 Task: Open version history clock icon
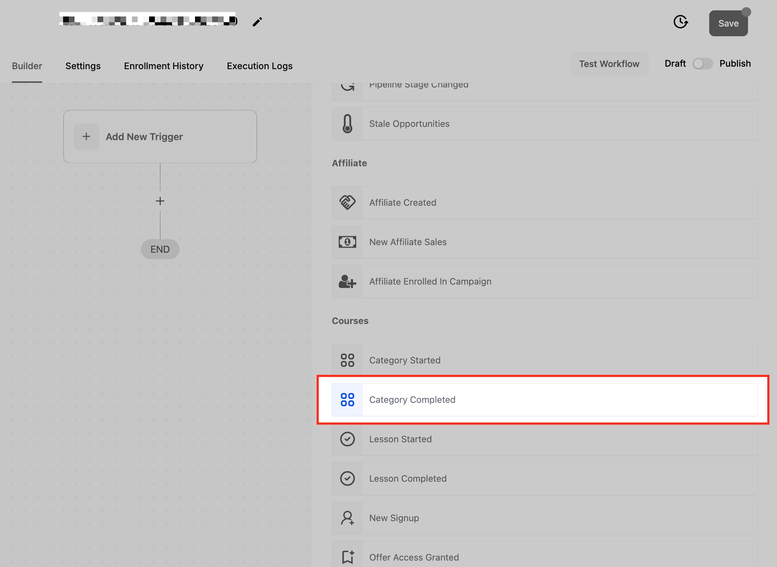pyautogui.click(x=680, y=22)
